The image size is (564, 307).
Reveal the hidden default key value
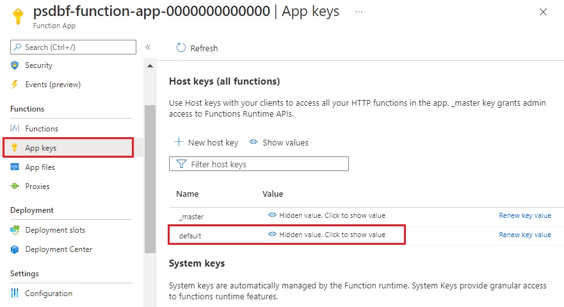pos(326,235)
